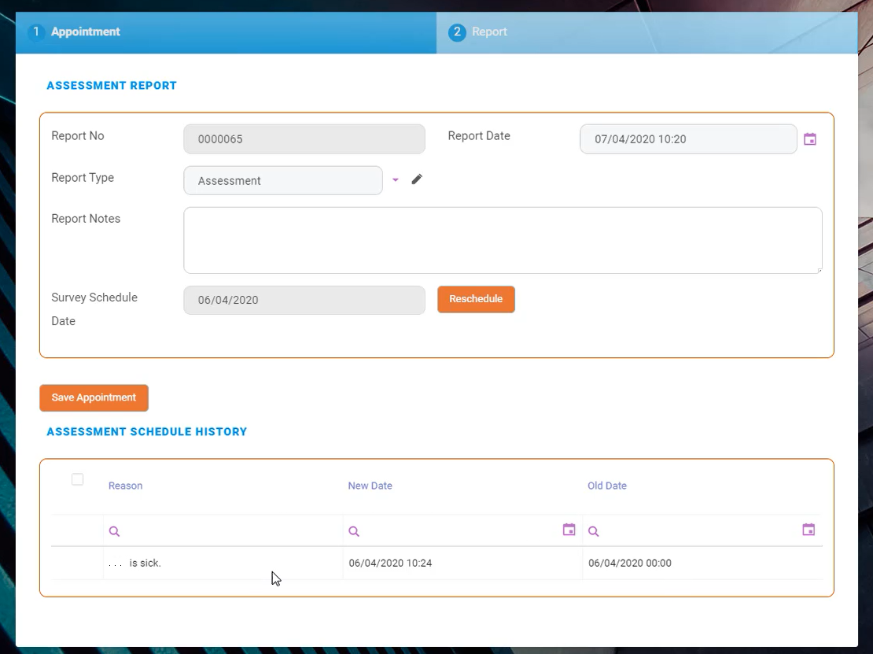Click the Survey Schedule Date field
The width and height of the screenshot is (873, 654).
pos(304,300)
